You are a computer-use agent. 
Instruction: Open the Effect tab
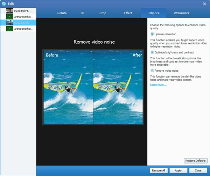click(x=128, y=13)
